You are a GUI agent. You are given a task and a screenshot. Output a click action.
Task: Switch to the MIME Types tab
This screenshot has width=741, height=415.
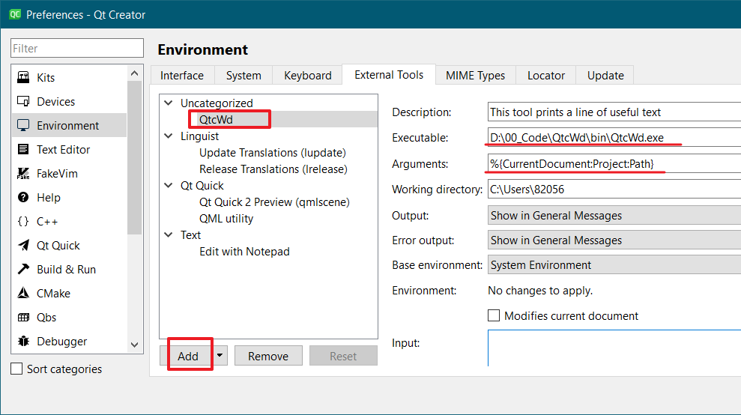475,75
